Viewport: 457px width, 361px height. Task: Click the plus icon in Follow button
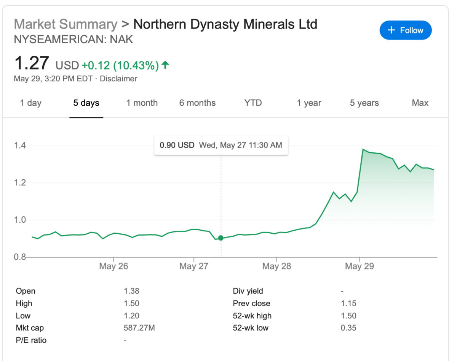pyautogui.click(x=391, y=30)
